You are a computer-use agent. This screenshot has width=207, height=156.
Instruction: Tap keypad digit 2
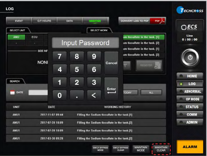pyautogui.click(x=77, y=82)
